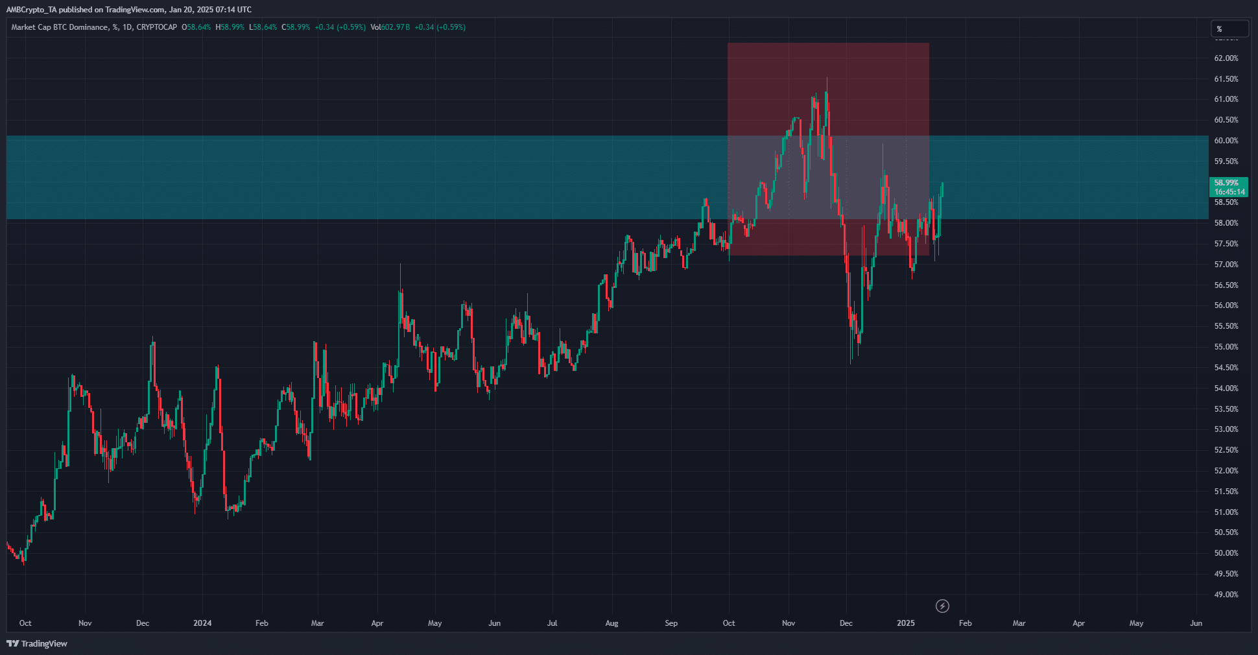Click the TradingView logo at bottom left
The image size is (1258, 655).
tap(37, 643)
